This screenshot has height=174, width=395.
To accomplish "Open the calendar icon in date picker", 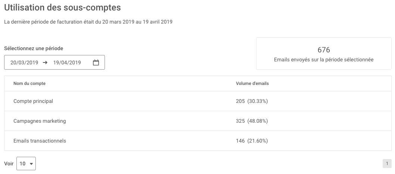I will click(x=96, y=62).
